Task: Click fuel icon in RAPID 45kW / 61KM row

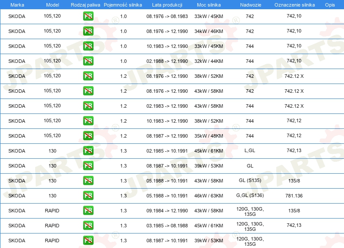Action: (x=88, y=225)
